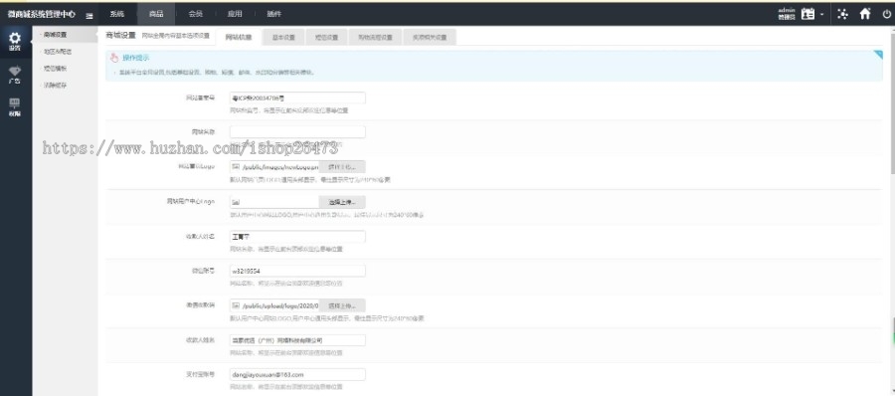
Task: Focus the ICP备 record number field
Action: 297,99
